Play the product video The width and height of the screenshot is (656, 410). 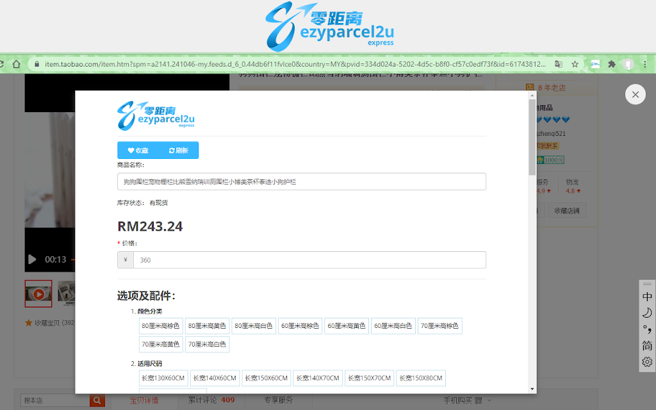pos(32,259)
